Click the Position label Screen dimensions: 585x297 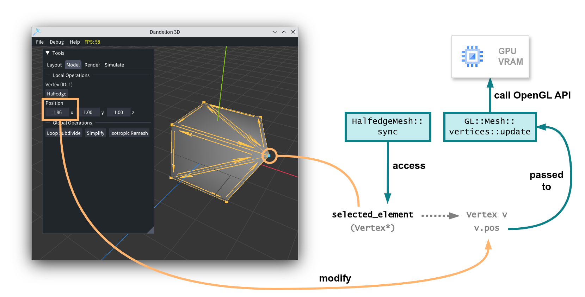[x=54, y=103]
